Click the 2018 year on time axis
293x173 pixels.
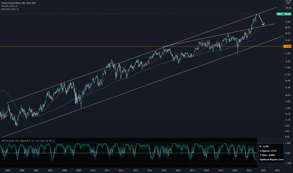[x=206, y=170]
